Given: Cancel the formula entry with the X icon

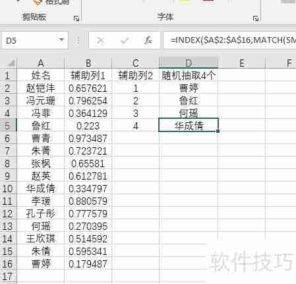Looking at the screenshot, I should pos(100,40).
